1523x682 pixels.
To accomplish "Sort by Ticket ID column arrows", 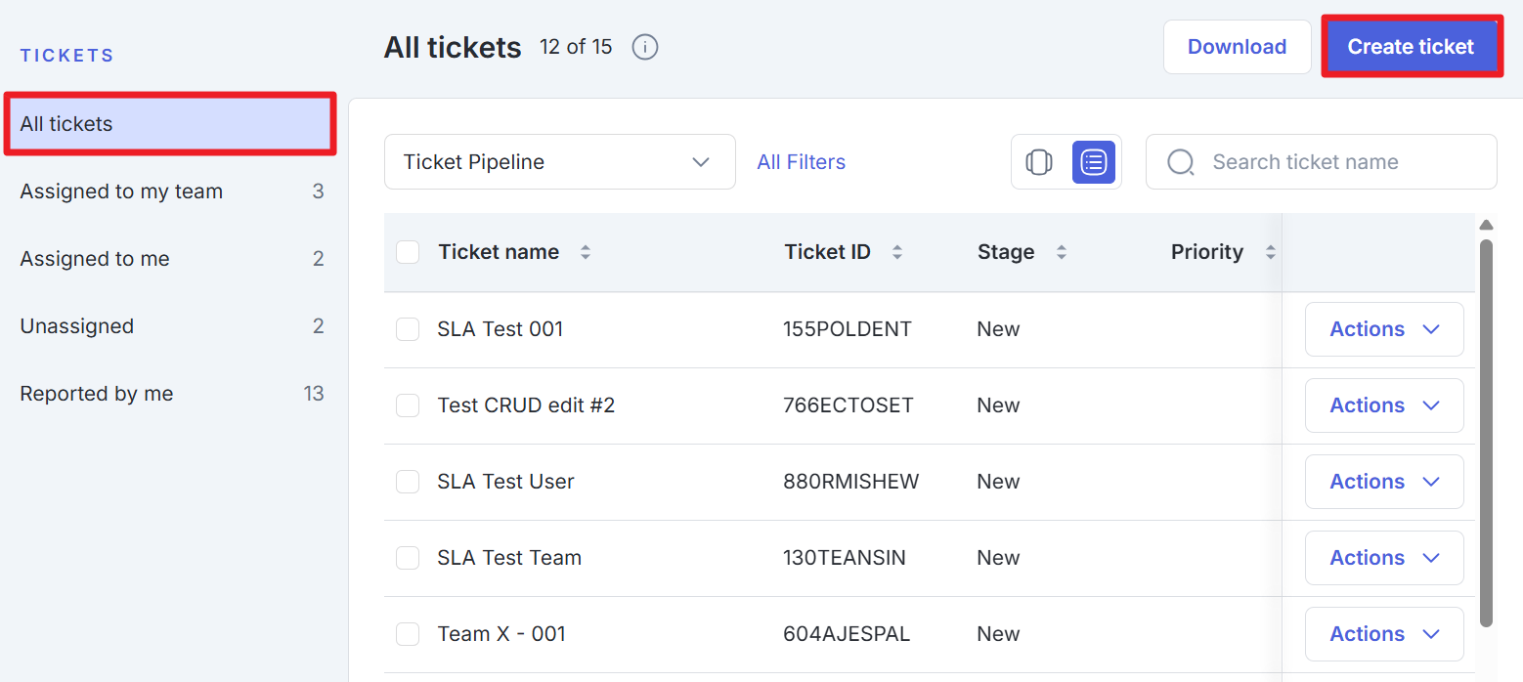I will pos(896,252).
